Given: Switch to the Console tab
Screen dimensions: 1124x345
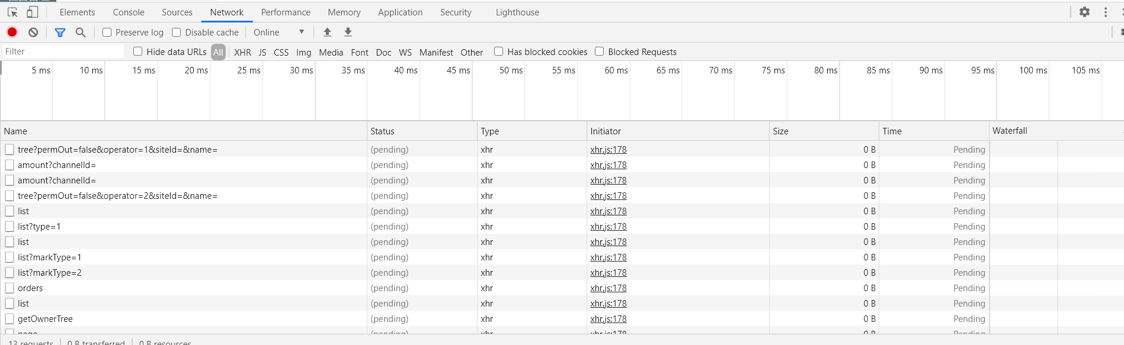Looking at the screenshot, I should tap(129, 12).
